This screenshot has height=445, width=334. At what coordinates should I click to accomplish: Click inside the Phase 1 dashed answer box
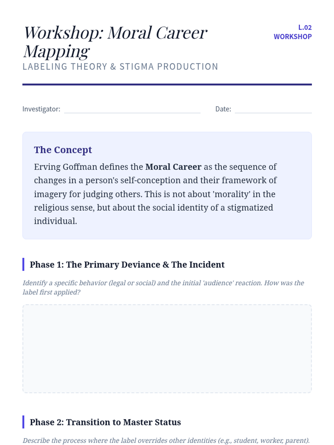[167, 348]
